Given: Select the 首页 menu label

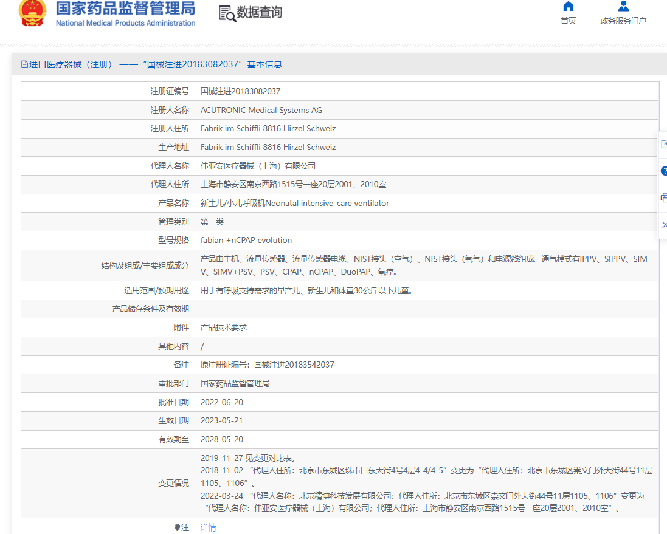Looking at the screenshot, I should coord(567,19).
